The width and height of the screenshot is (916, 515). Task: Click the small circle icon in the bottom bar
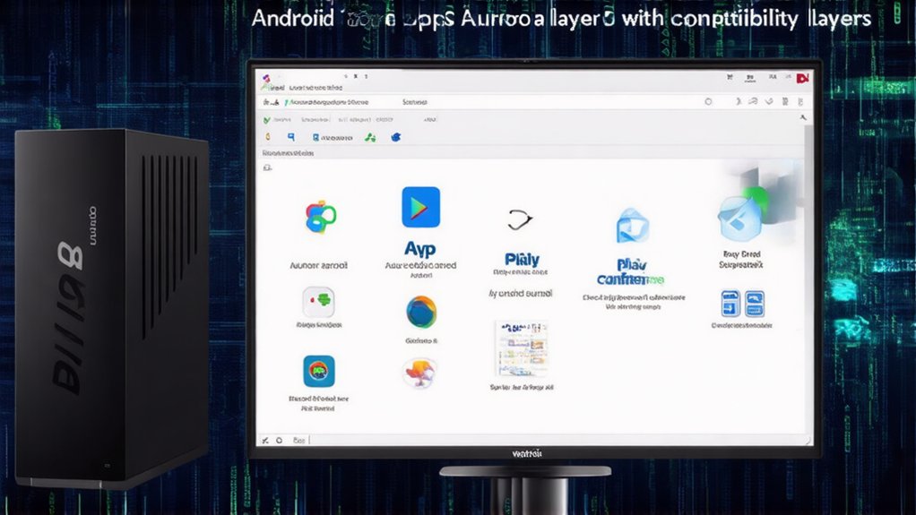[x=280, y=441]
